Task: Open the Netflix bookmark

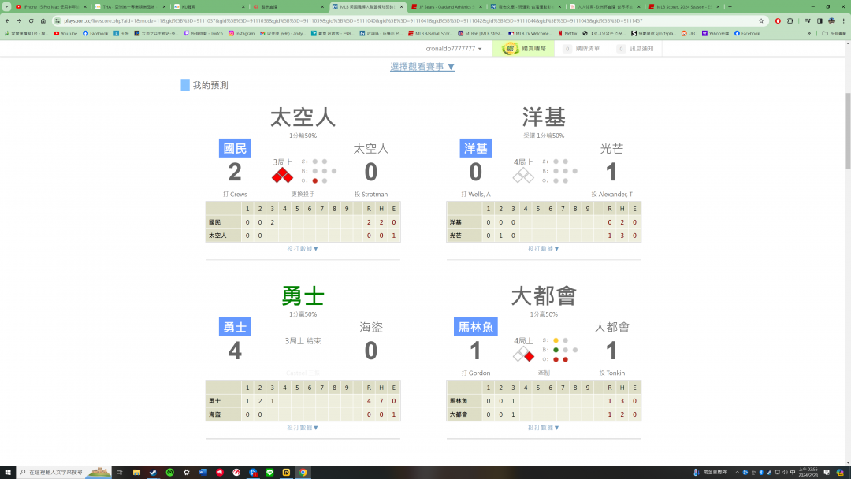Action: point(567,33)
